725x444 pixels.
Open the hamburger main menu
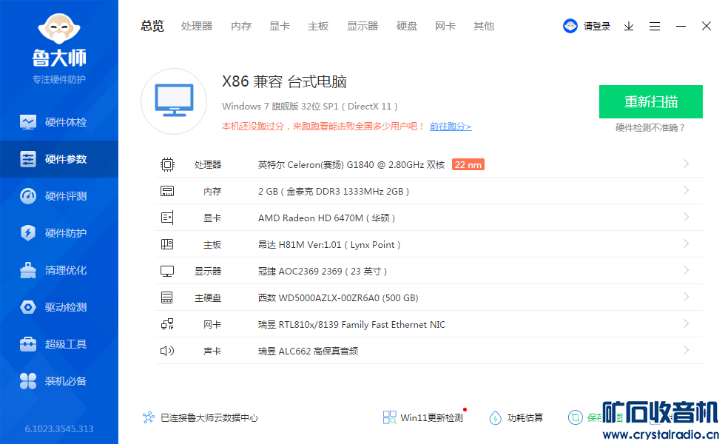pyautogui.click(x=654, y=27)
